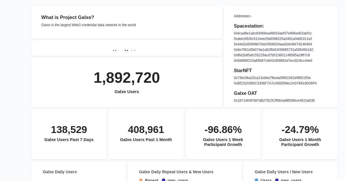
Task: Click the new_users dot beside Users legend
Action: (x=277, y=180)
